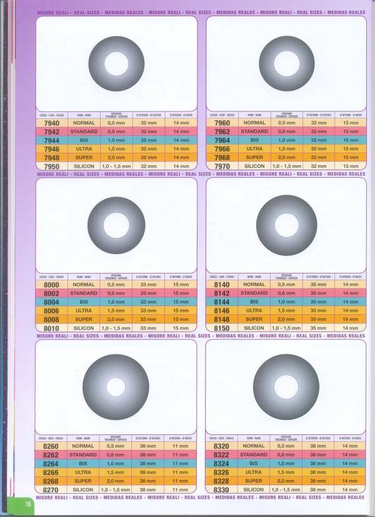Viewport: 375px width, 517px height.
Task: Click 1,5 mm thickness in row 8266
Action: point(115,472)
